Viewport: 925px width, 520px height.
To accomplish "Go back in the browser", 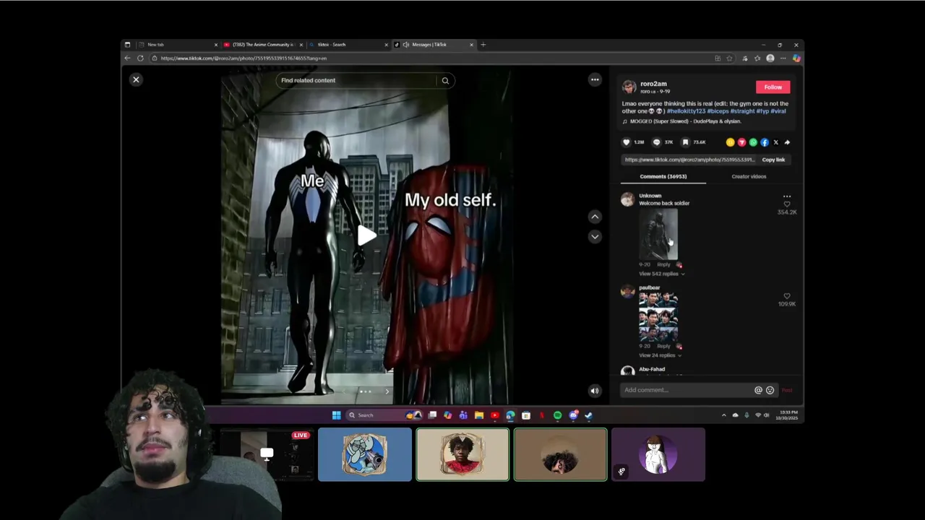I will [128, 58].
